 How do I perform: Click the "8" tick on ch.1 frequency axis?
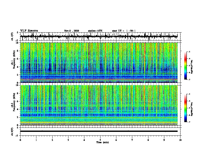pos(18,51)
